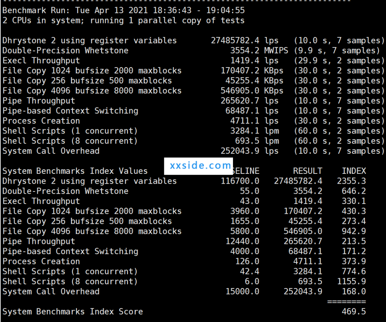Click the Whetstone index value "646.2"

(x=354, y=191)
